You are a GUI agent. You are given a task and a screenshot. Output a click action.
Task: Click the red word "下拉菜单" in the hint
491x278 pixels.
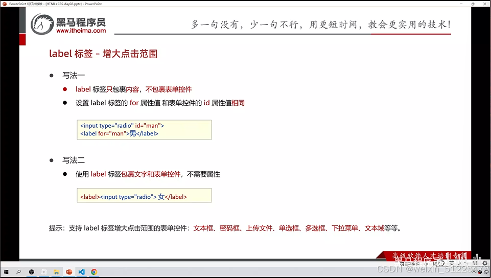coord(345,228)
